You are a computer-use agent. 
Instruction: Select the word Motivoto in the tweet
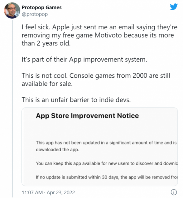pyautogui.click(x=108, y=35)
